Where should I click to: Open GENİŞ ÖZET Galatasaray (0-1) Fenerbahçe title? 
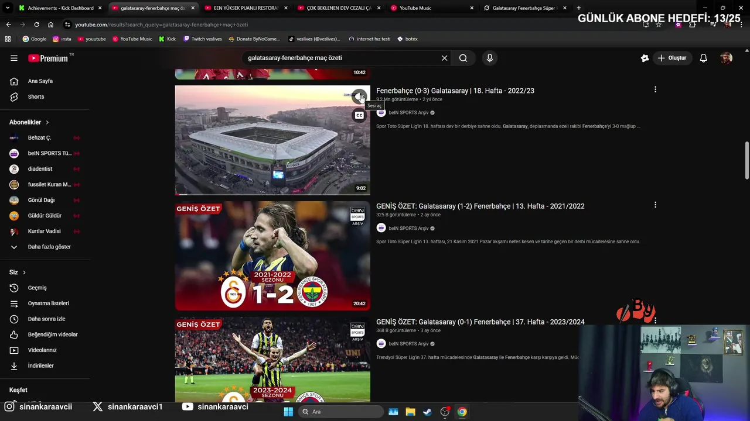coord(480,322)
